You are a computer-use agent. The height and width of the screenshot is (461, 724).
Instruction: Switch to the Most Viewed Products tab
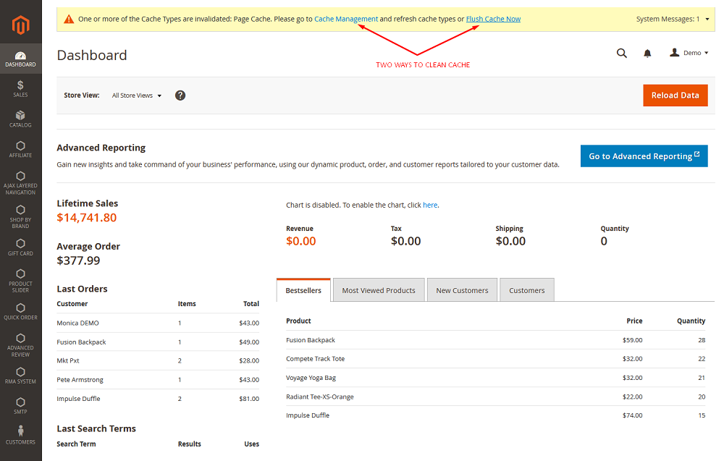click(x=379, y=290)
